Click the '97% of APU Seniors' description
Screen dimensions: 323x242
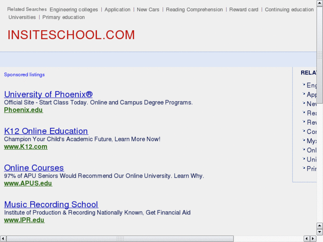104,176
